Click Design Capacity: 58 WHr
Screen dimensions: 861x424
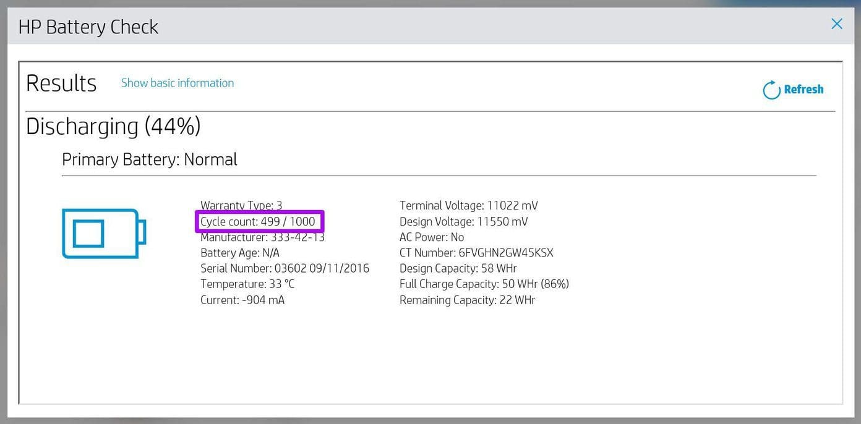(458, 268)
